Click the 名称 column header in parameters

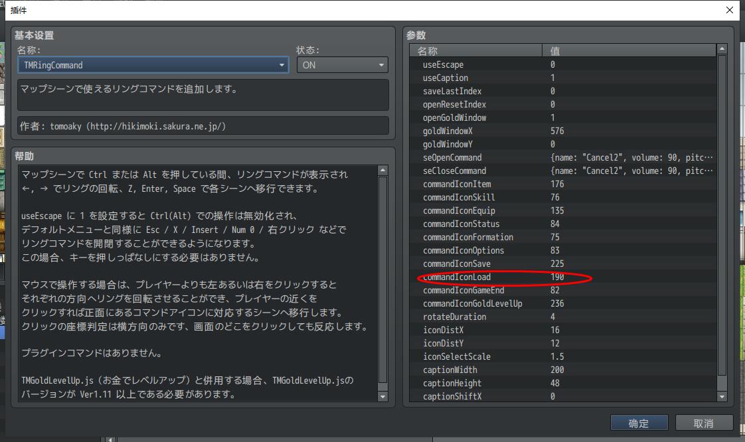click(x=475, y=50)
